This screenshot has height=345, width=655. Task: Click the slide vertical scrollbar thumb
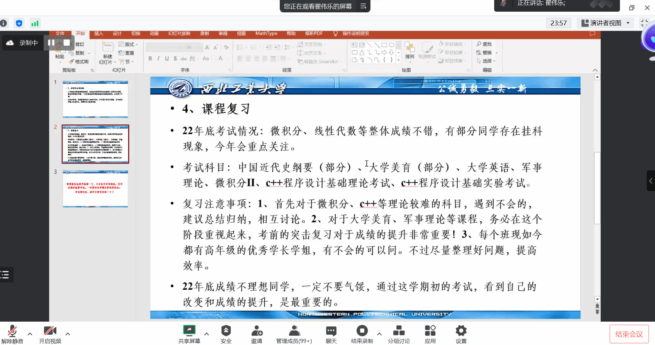[597, 187]
